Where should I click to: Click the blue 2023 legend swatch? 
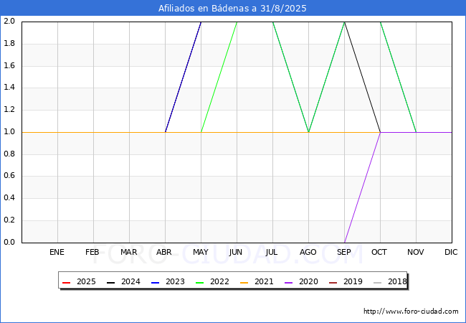click(155, 283)
